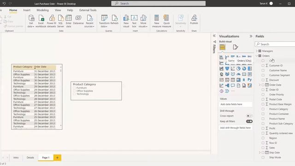Check the Office Supplies slicer option
Image resolution: width=295 pixels, height=166 pixels.
coord(74,91)
